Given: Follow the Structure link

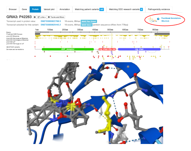Looking at the screenshot, I should (165, 21).
